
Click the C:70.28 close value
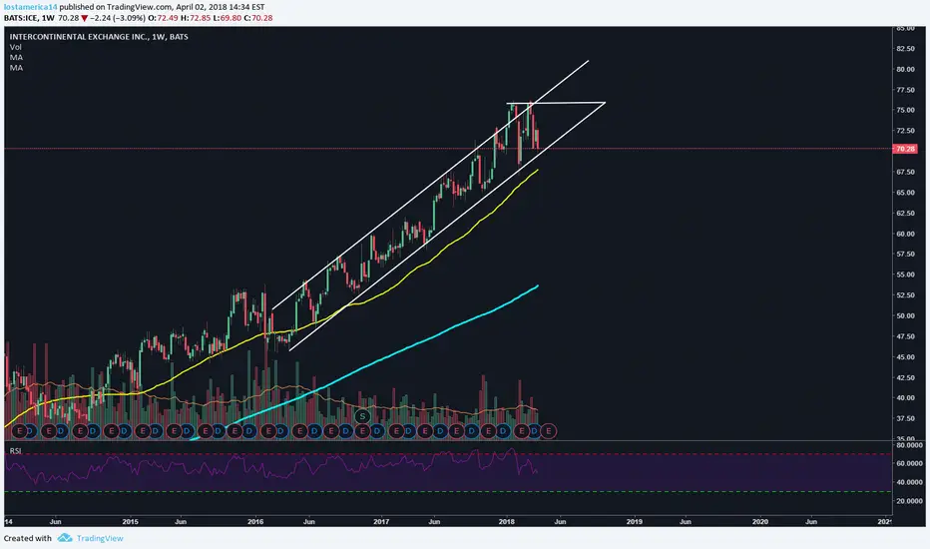click(x=258, y=18)
